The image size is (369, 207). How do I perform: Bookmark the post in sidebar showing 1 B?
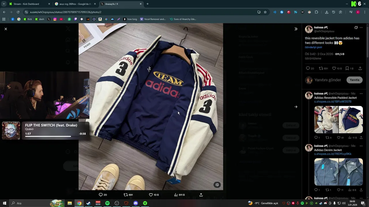[347, 68]
